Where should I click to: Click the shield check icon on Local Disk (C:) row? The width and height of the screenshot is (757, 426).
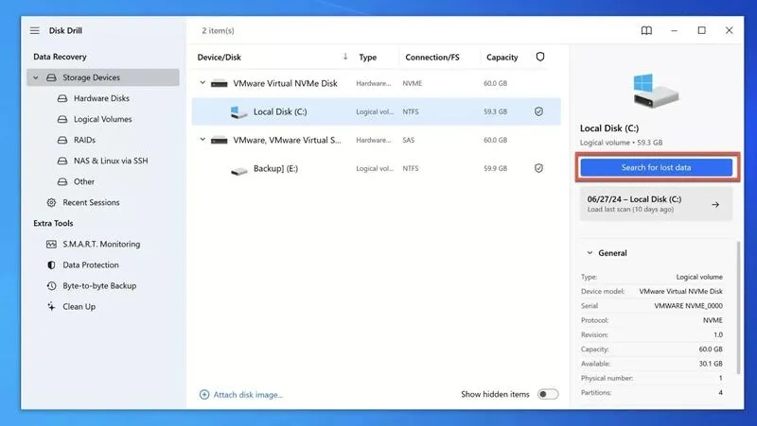click(538, 111)
